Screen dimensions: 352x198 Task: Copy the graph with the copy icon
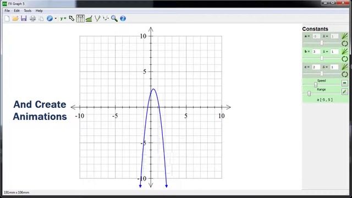click(41, 19)
